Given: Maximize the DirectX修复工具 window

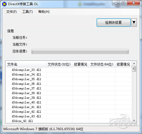Looking at the screenshot, I should (123, 3).
